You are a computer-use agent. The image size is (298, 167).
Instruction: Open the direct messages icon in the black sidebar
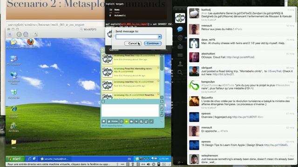click(x=180, y=46)
